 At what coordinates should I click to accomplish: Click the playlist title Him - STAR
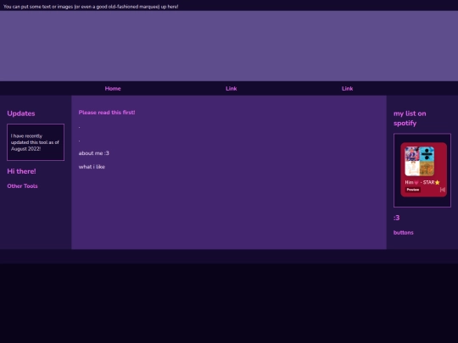422,182
